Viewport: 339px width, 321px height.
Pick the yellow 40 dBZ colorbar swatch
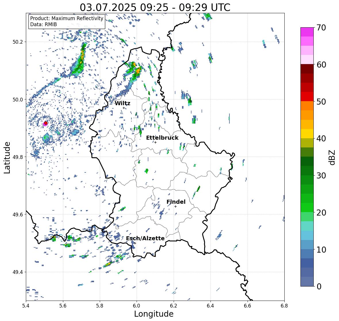[307, 134]
